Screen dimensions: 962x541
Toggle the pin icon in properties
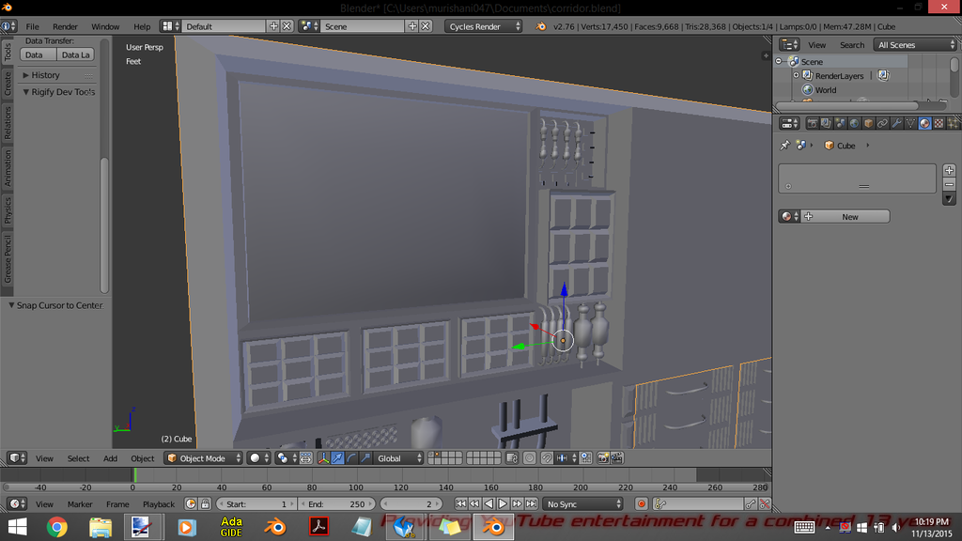[x=784, y=146]
